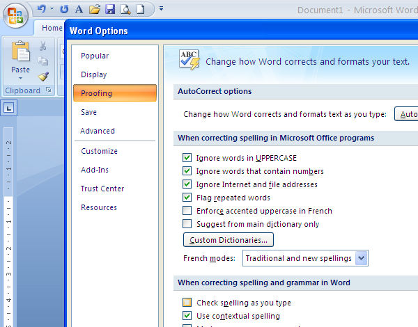Open Customize Quick Access Toolbar dropdown

click(x=161, y=8)
